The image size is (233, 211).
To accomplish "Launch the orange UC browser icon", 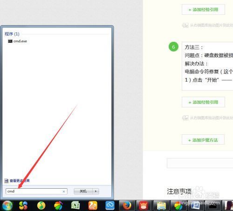I will (x=93, y=205).
